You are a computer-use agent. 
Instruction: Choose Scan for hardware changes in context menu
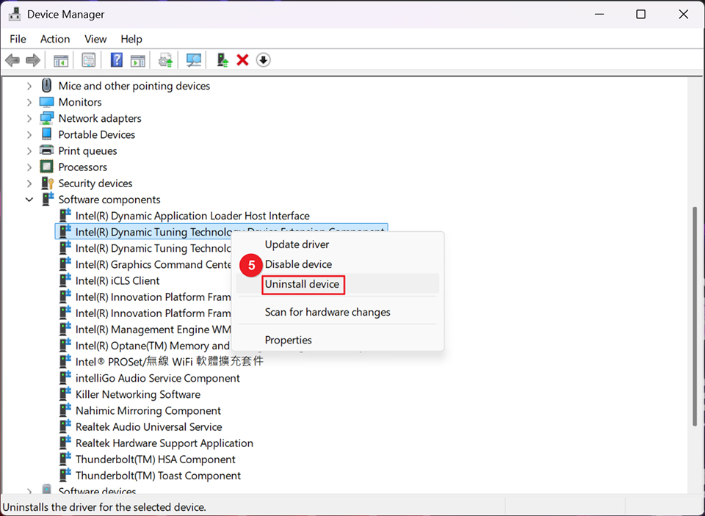pos(337,312)
